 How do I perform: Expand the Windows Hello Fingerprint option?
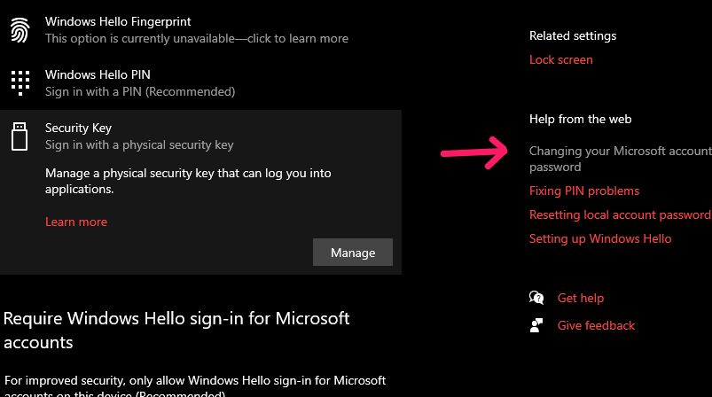(118, 21)
